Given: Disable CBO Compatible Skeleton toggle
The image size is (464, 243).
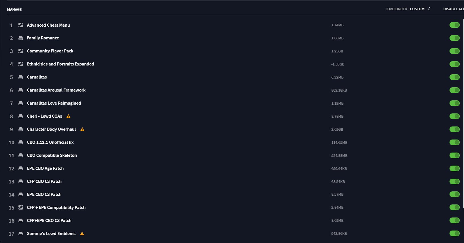Looking at the screenshot, I should click(454, 155).
